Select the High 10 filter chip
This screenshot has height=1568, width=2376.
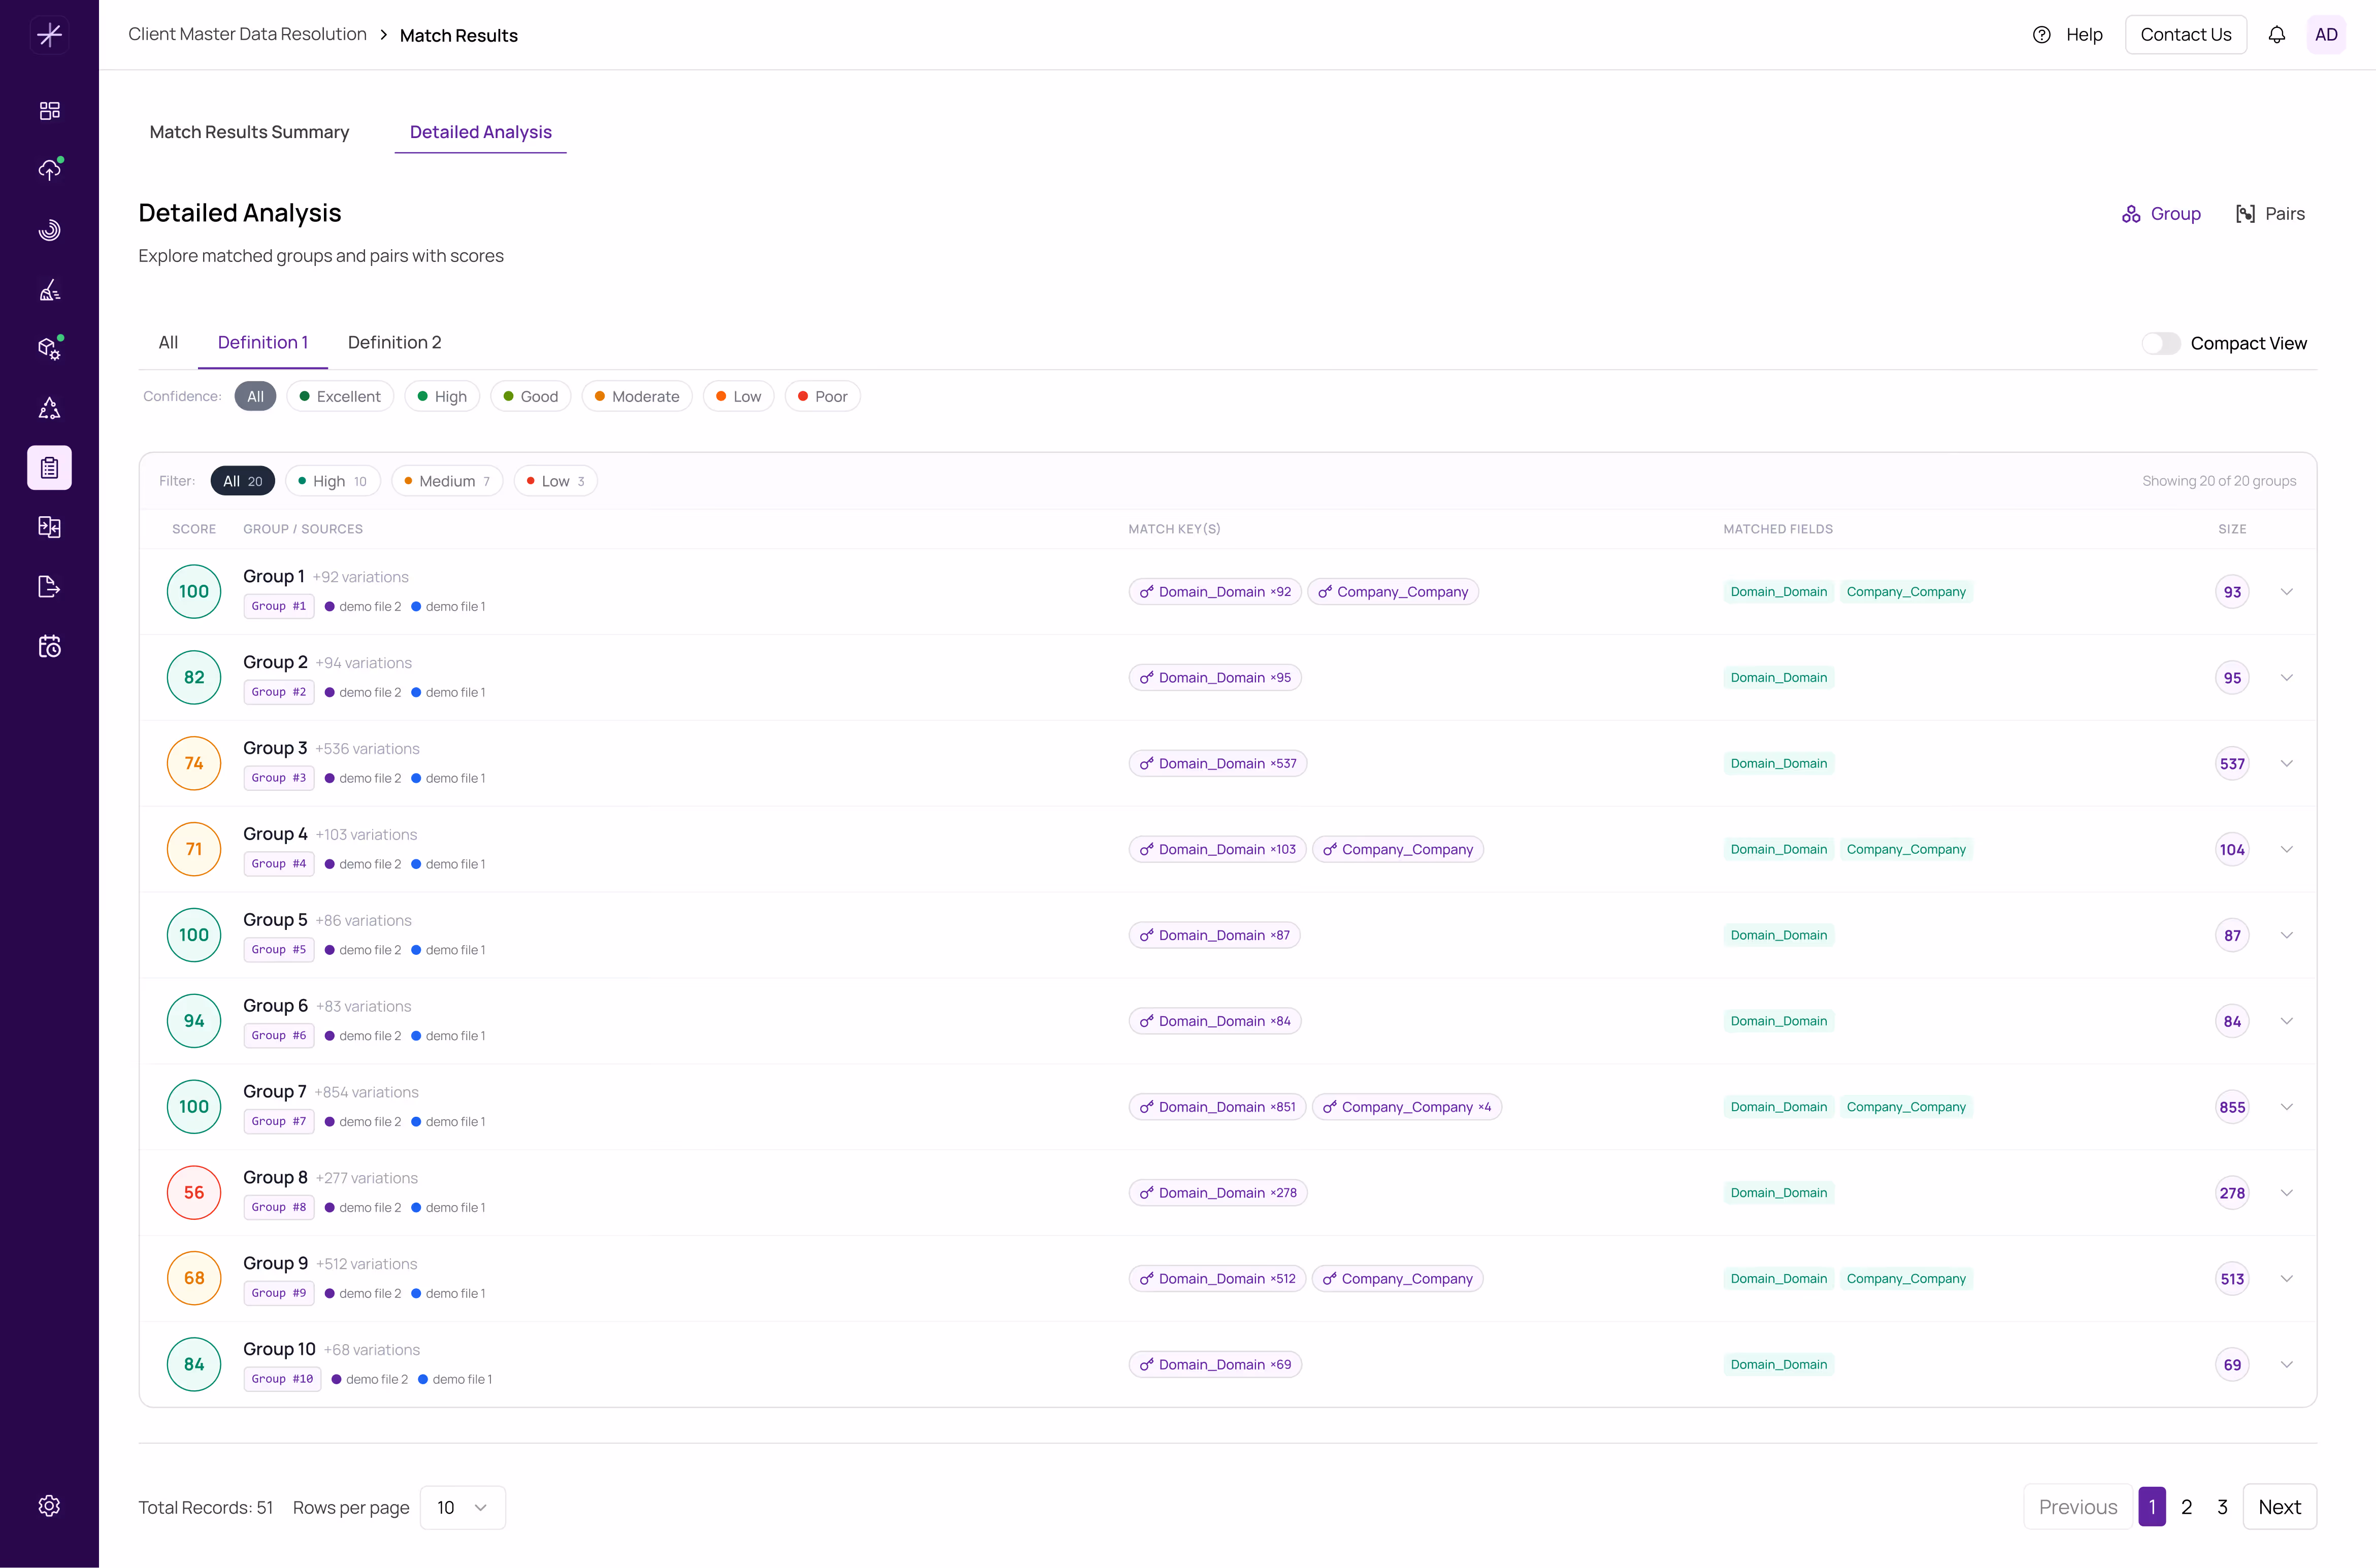(332, 480)
